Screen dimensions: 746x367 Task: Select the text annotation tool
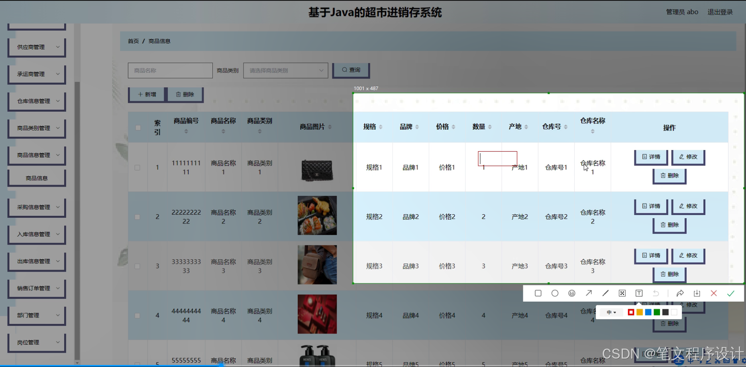pos(639,293)
